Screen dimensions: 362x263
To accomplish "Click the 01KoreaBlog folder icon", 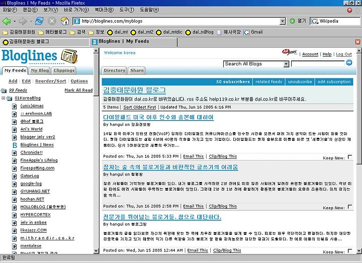I will point(9,99).
